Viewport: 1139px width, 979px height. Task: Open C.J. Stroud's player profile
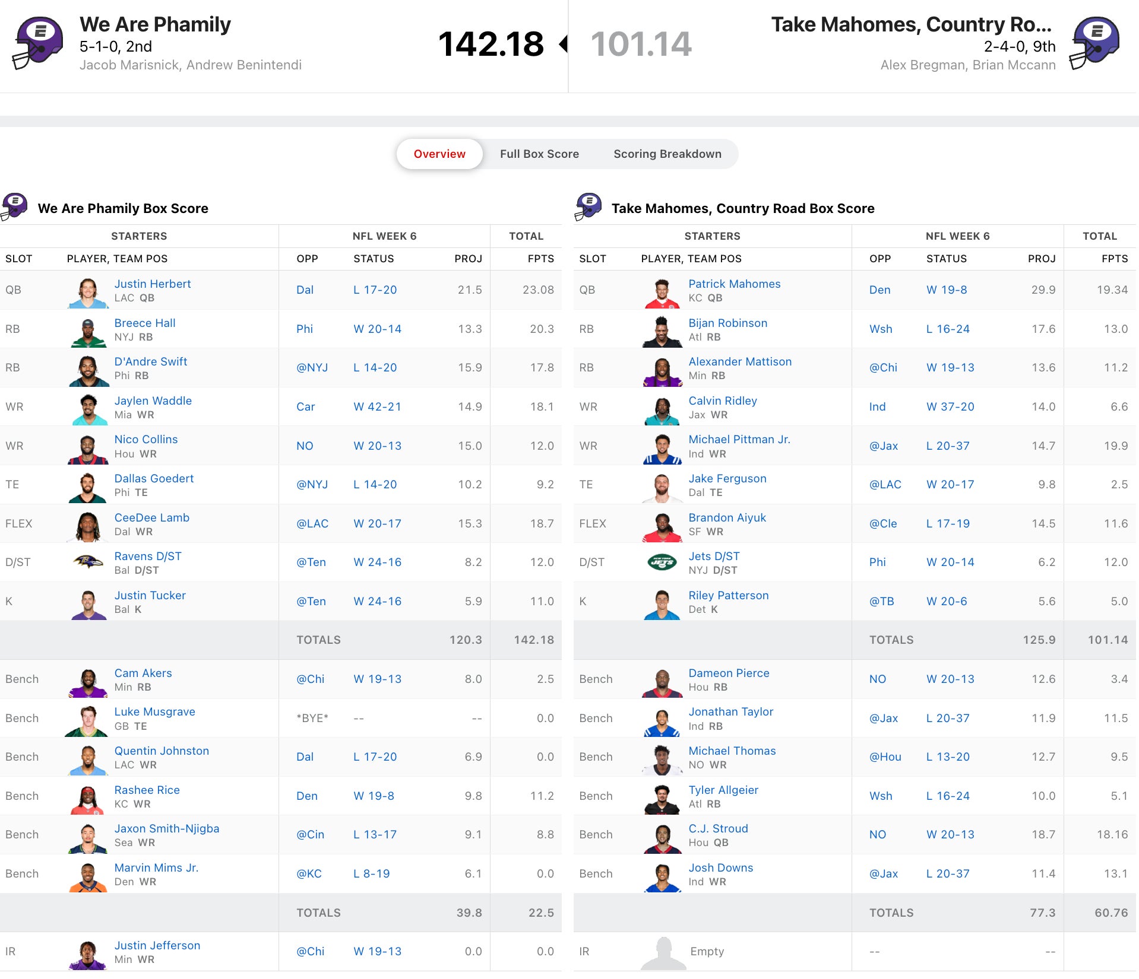pos(718,828)
